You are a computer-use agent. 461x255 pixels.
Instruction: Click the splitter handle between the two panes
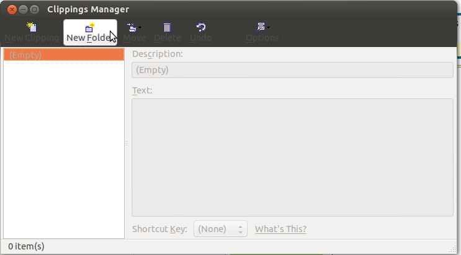point(127,143)
